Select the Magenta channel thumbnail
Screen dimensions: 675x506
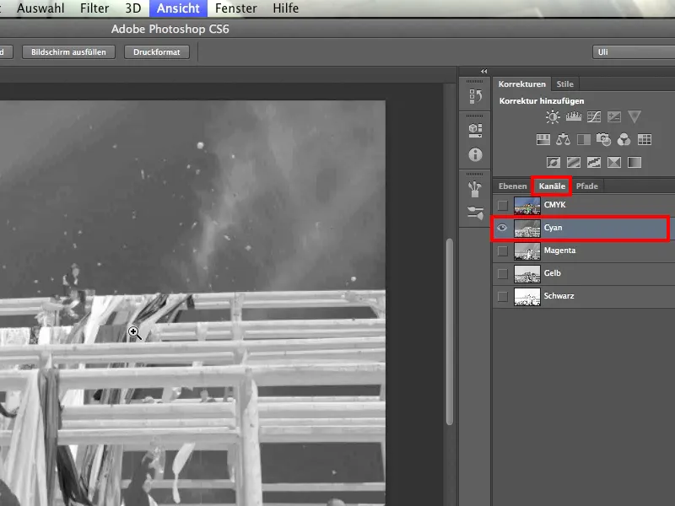point(526,250)
